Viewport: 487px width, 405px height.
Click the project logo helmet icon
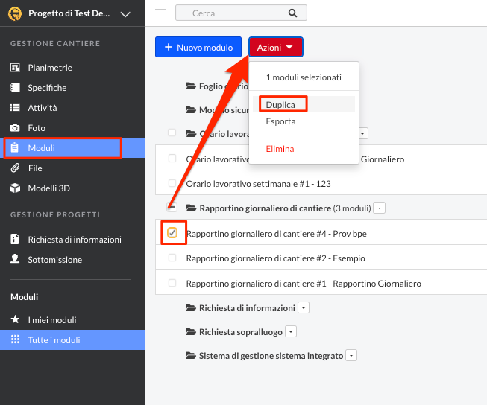(x=15, y=13)
